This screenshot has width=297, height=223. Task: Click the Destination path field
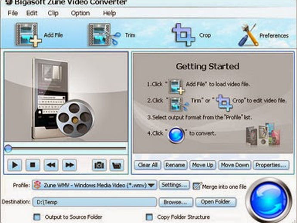tap(95, 202)
